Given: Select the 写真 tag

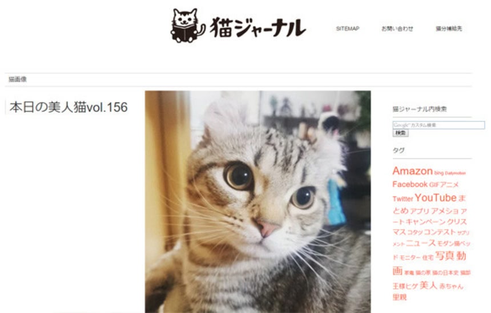Looking at the screenshot, I should pos(444,256).
